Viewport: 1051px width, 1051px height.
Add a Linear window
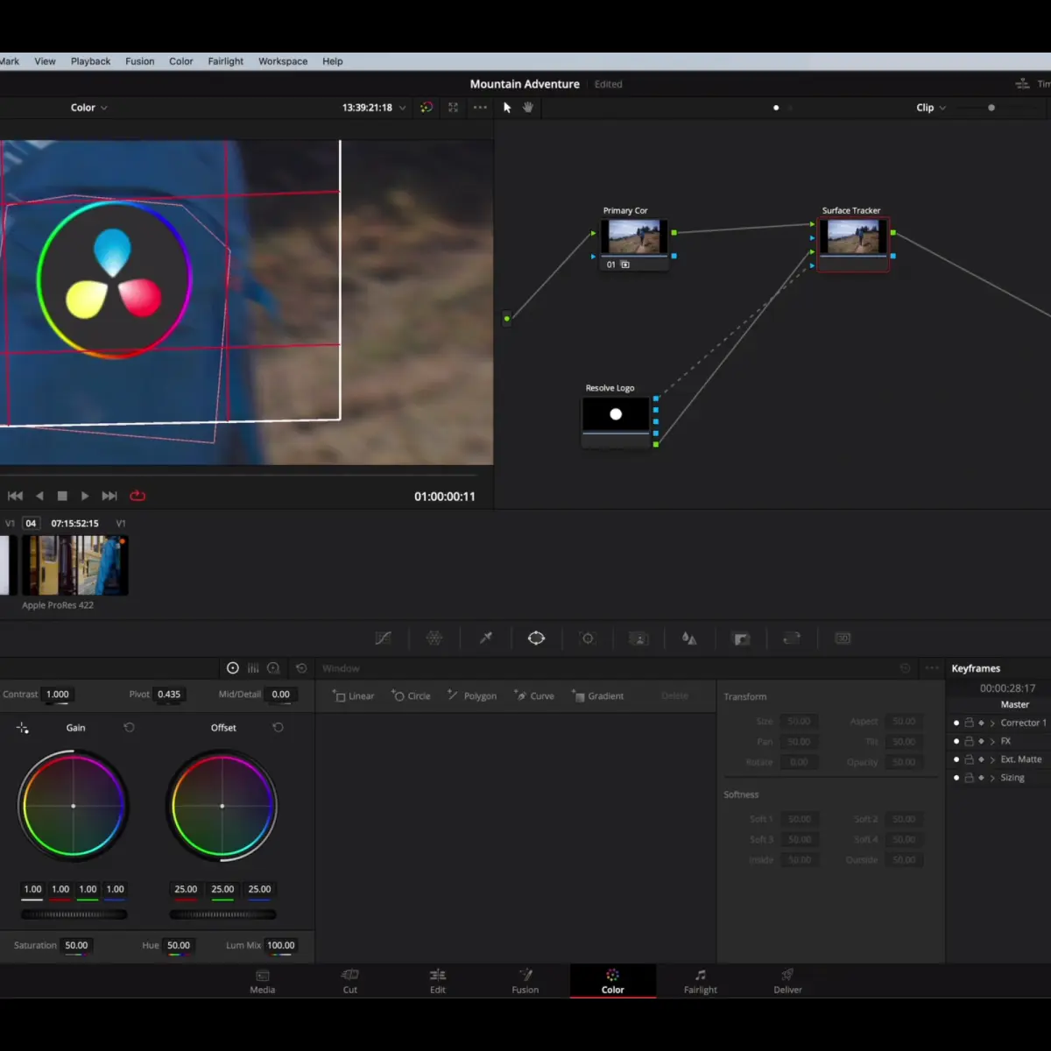[354, 696]
